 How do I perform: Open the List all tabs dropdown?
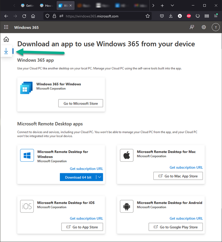coord(172,5)
